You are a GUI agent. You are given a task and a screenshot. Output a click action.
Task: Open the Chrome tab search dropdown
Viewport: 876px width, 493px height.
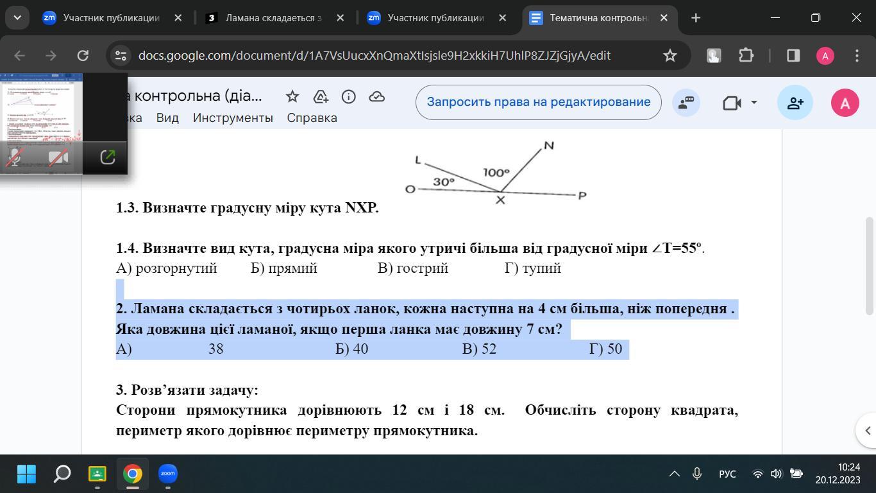(17, 18)
